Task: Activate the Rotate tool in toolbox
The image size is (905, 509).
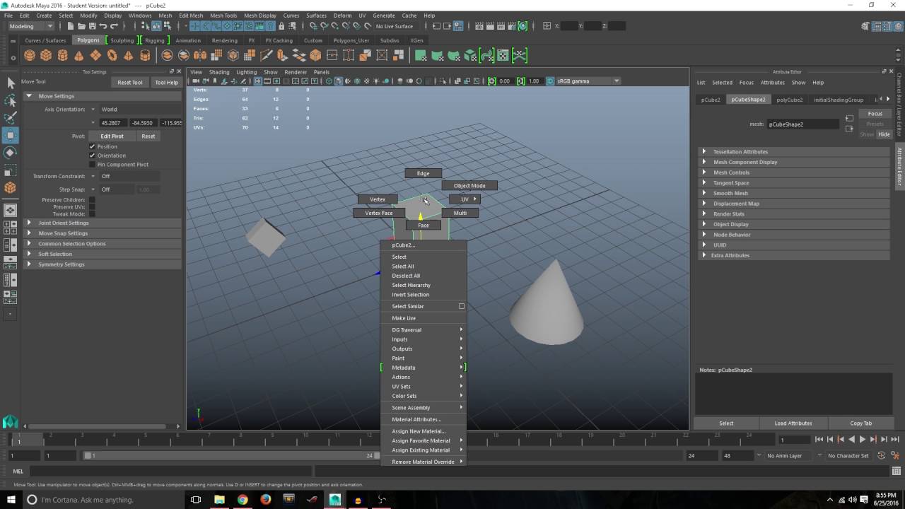Action: pos(11,153)
